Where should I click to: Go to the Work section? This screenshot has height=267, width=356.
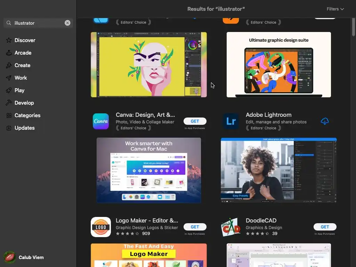click(x=21, y=78)
